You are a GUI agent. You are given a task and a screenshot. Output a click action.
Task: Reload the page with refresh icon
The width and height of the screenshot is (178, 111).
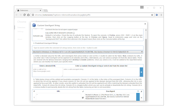(24, 15)
